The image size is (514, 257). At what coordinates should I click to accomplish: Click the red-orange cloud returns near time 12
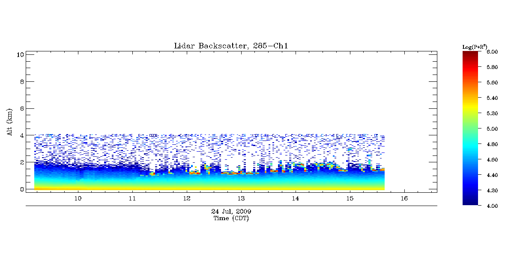(194, 173)
